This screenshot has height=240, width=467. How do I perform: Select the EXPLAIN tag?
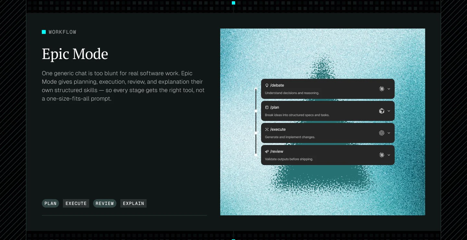pyautogui.click(x=133, y=203)
